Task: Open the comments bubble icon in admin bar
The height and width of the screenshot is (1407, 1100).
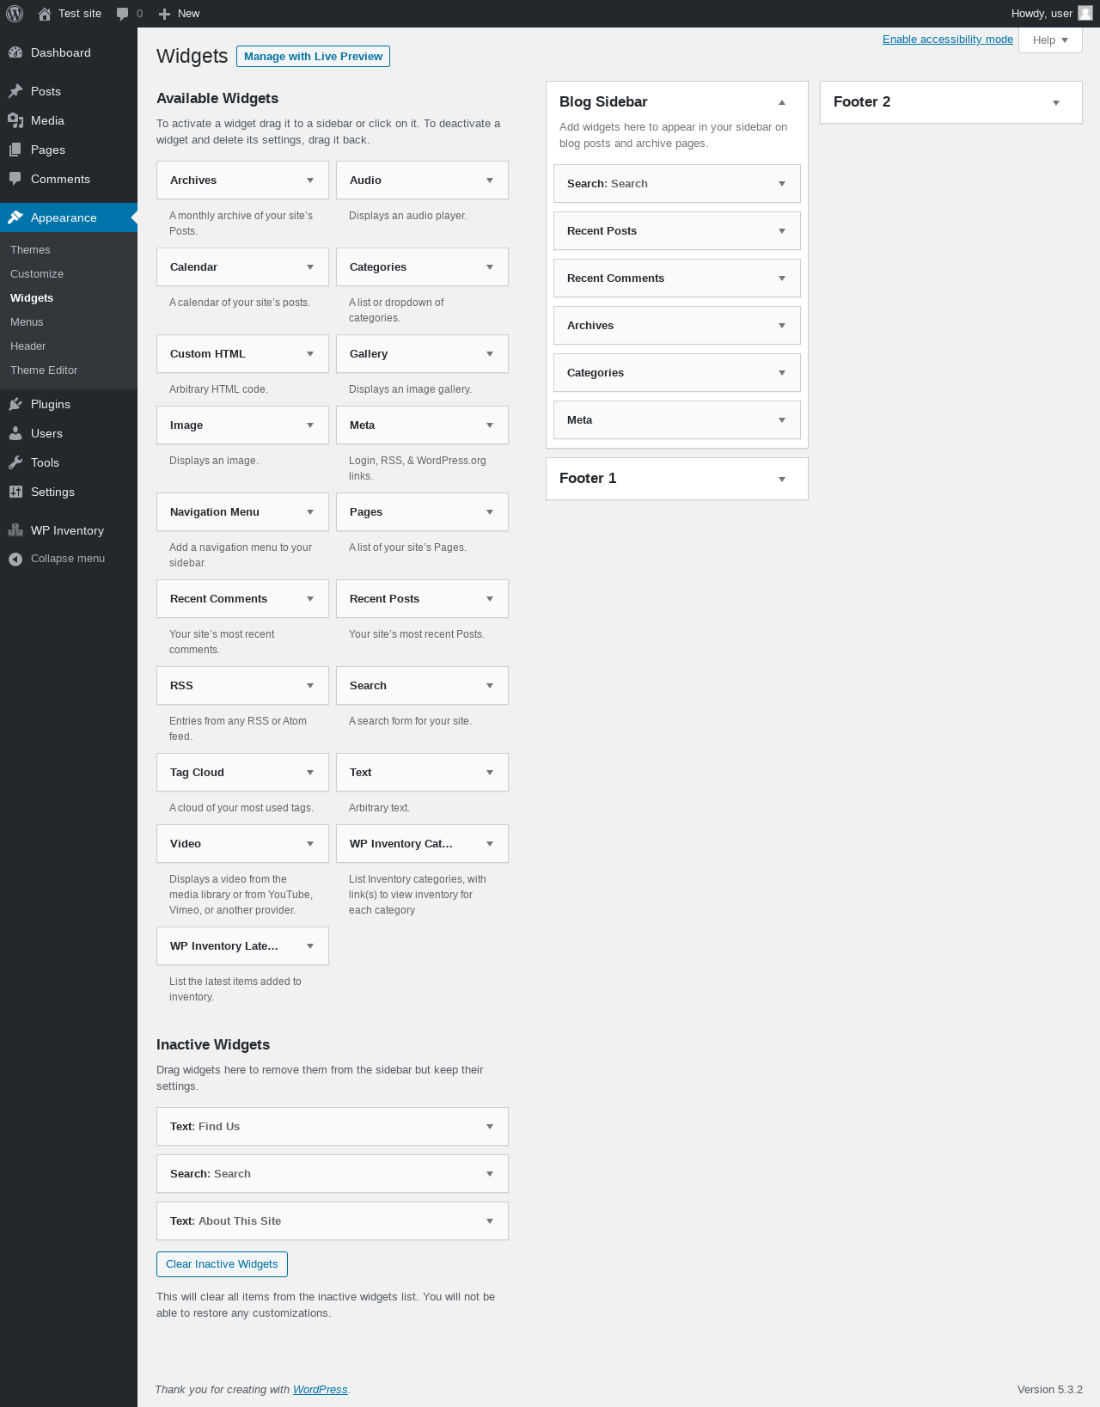Action: coord(122,14)
